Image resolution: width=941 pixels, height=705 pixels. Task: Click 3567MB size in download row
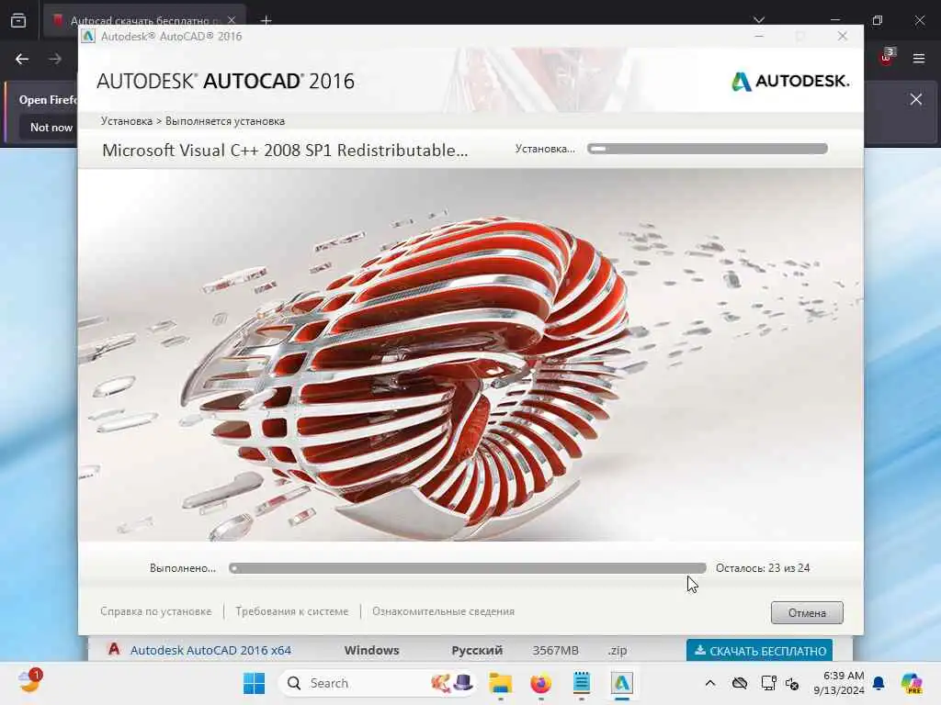[x=555, y=651]
